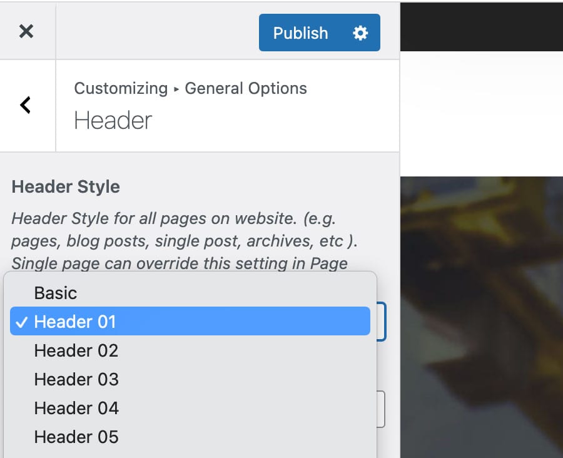Select the Basic header style option

point(56,293)
